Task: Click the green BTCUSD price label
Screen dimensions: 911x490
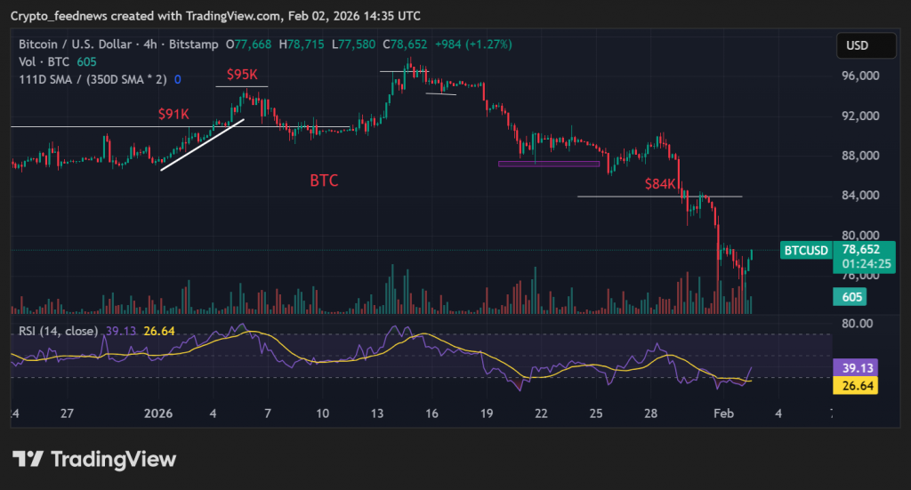Action: tap(806, 251)
